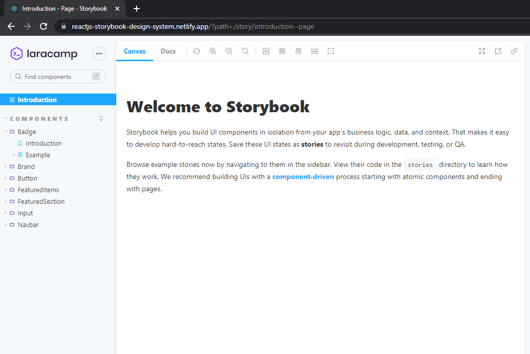The width and height of the screenshot is (530, 354).
Task: Click the bold word stories in paragraph
Action: click(313, 144)
